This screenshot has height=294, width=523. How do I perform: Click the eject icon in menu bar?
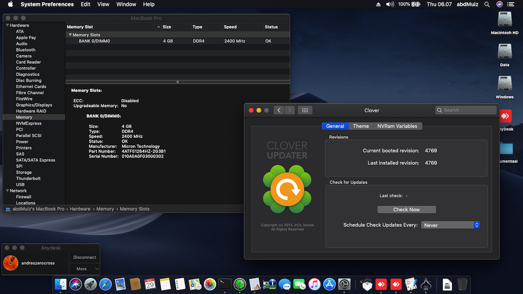[x=378, y=4]
